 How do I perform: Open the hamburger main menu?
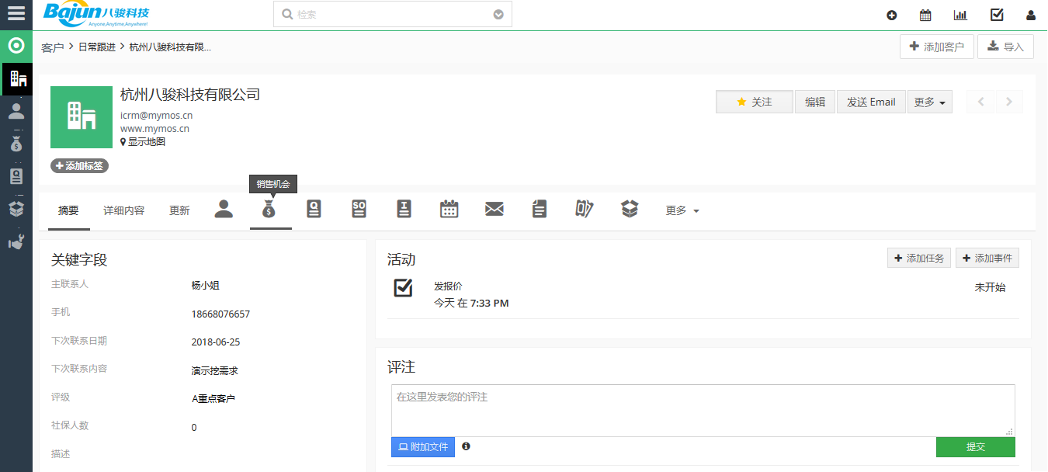pyautogui.click(x=16, y=14)
